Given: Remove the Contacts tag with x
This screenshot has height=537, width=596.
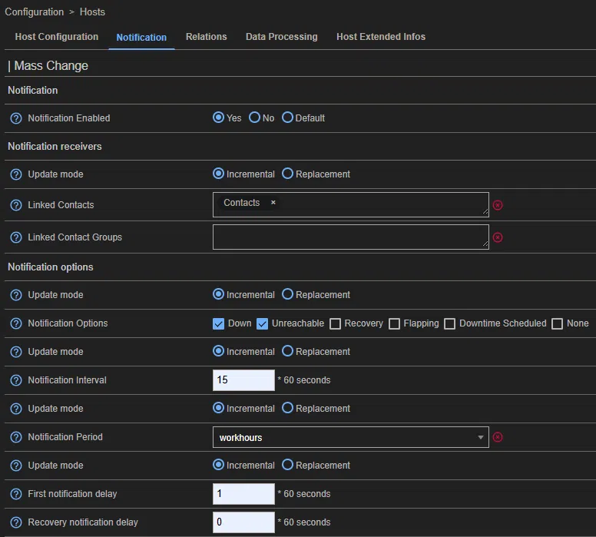Looking at the screenshot, I should [x=273, y=203].
